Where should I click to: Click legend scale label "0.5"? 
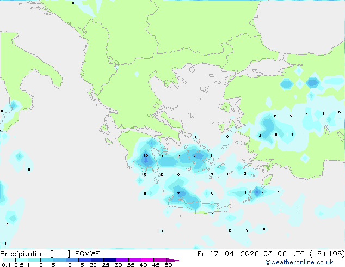[19, 265]
